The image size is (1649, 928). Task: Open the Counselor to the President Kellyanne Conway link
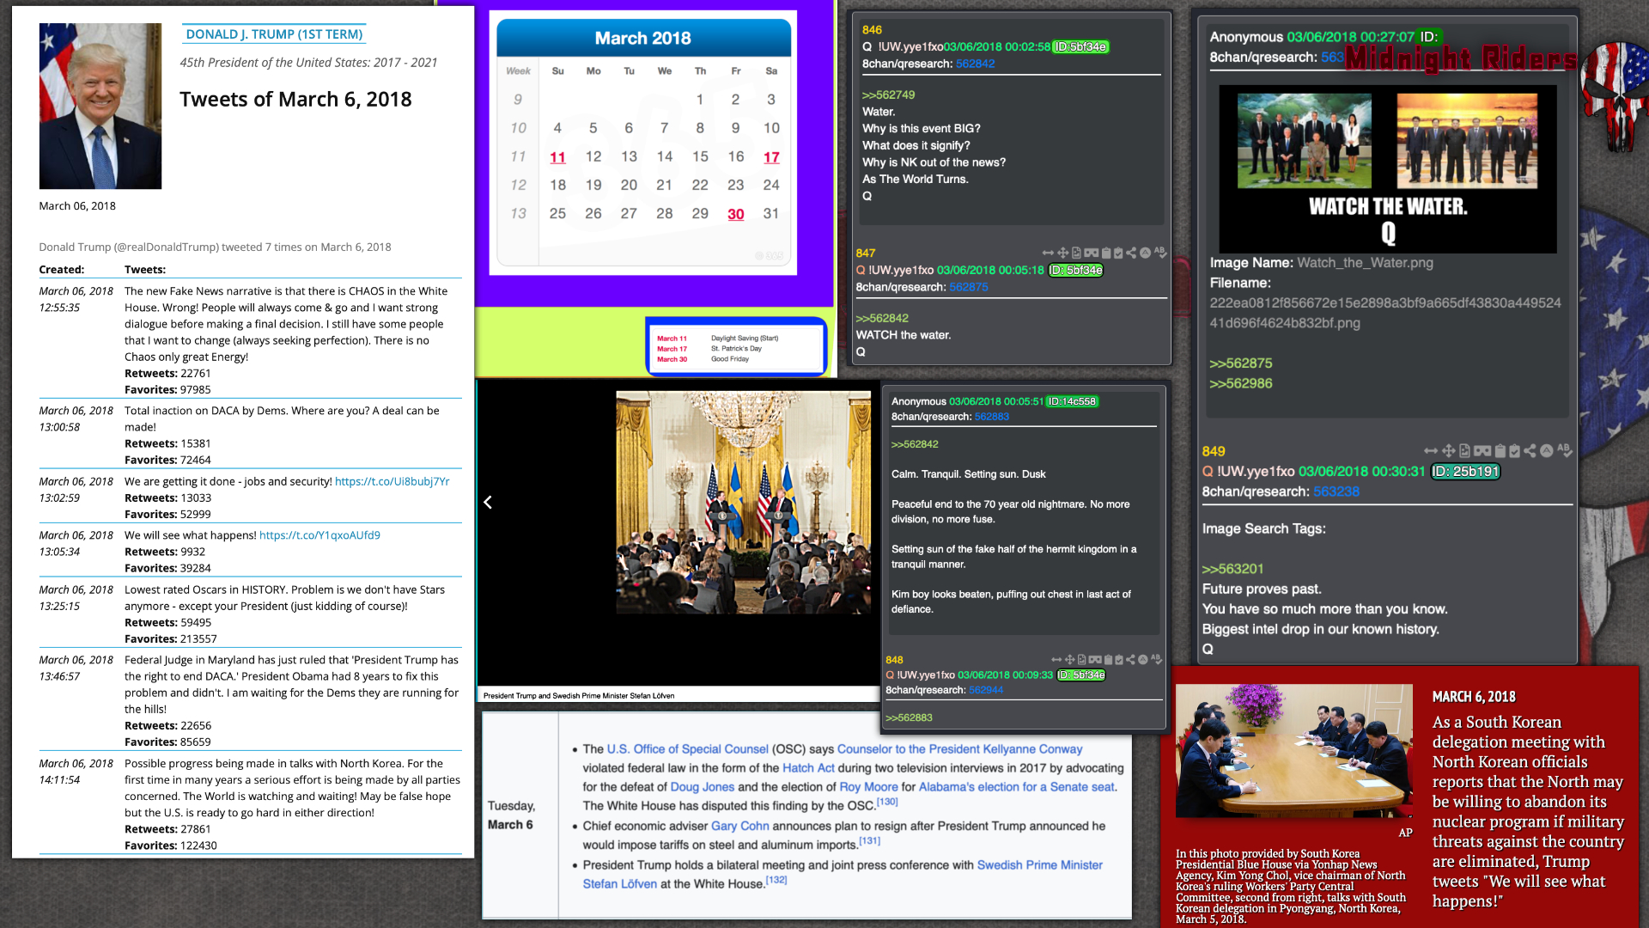pos(959,749)
